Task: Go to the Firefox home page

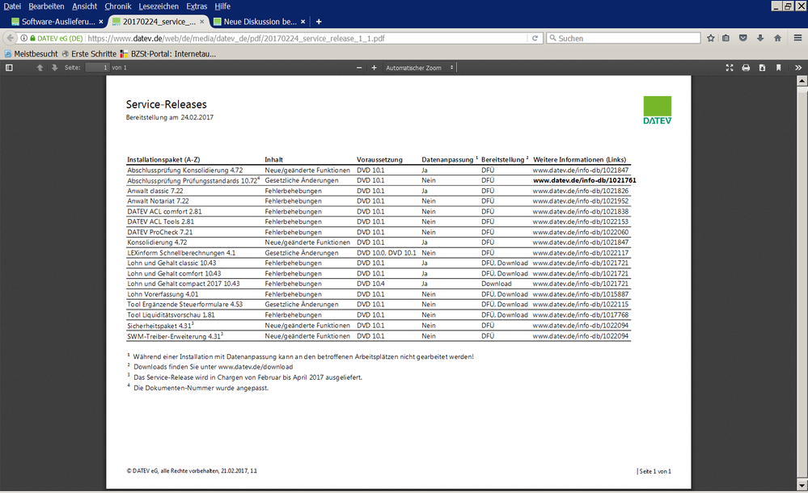Action: point(777,38)
